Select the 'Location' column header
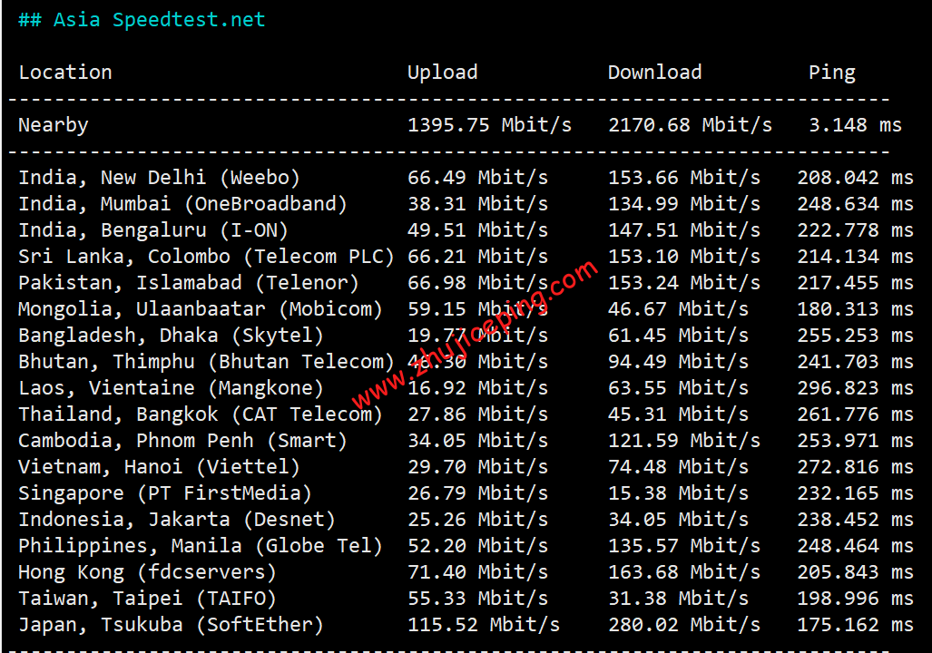Viewport: 932px width, 653px height. coord(65,73)
